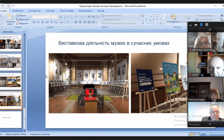The image size is (224, 140).
Task: Open the Упорядкувати arrange menu
Action: coord(173,19)
